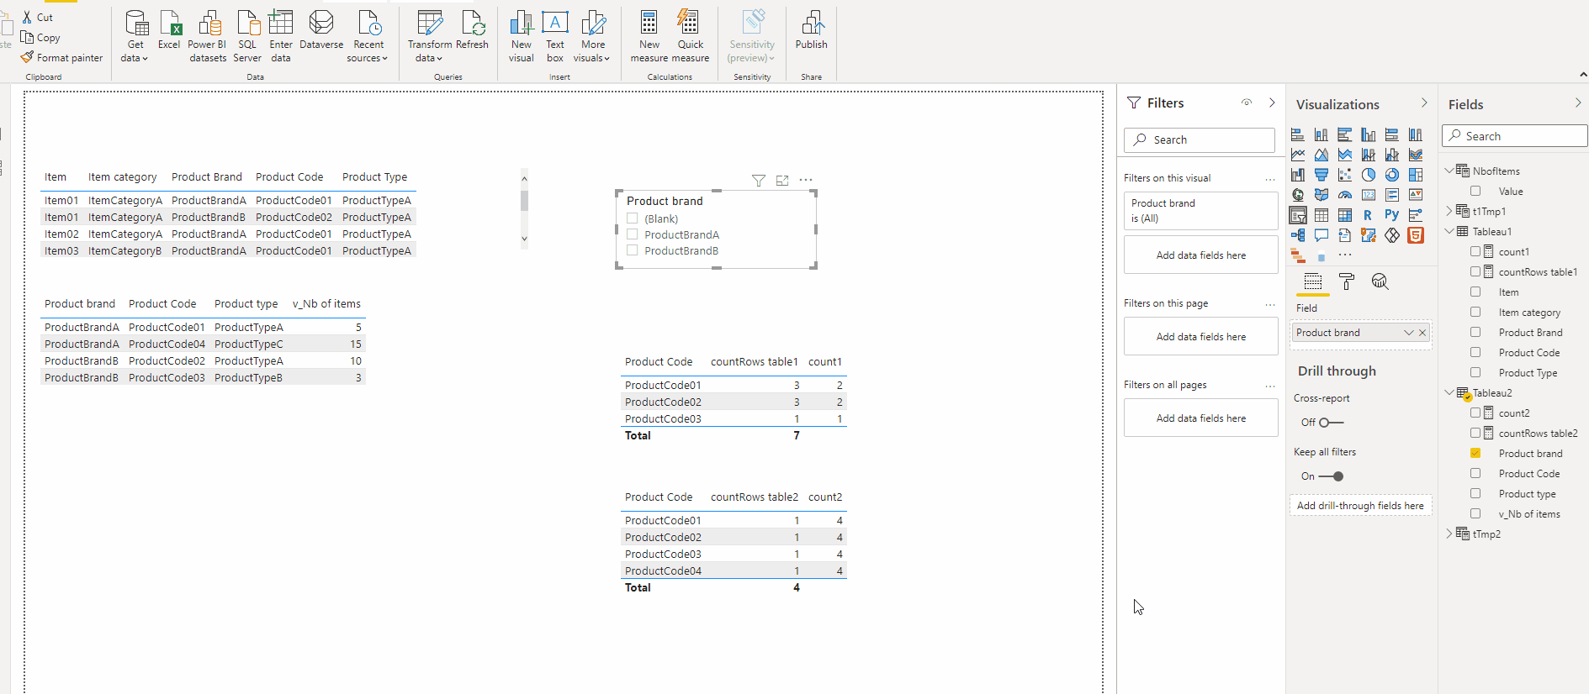The image size is (1589, 694).
Task: Click the Filters pane search box
Action: click(1200, 139)
